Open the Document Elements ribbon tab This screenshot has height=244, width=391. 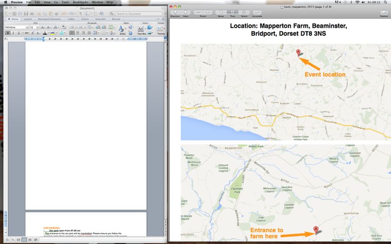(49, 19)
